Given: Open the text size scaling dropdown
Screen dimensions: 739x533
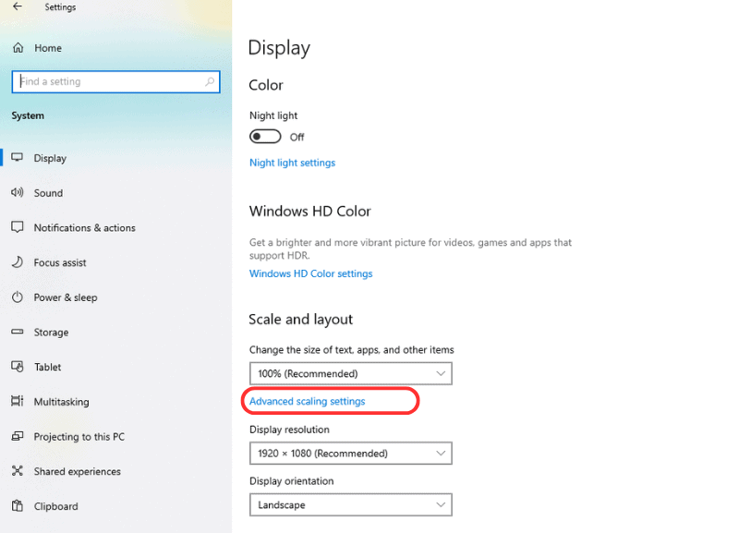Looking at the screenshot, I should click(350, 374).
